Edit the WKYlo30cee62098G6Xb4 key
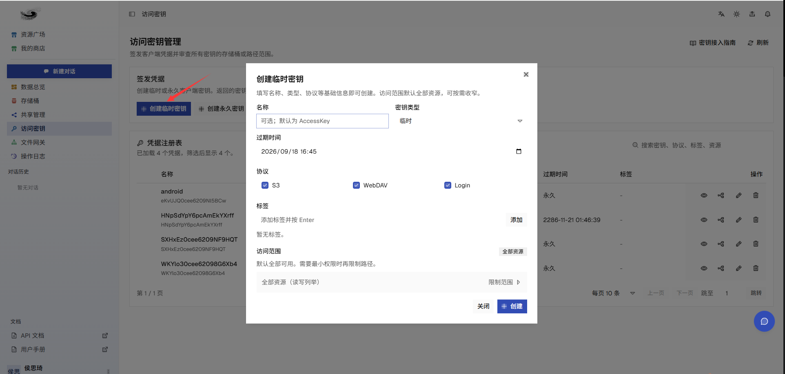This screenshot has width=785, height=374. tap(738, 268)
